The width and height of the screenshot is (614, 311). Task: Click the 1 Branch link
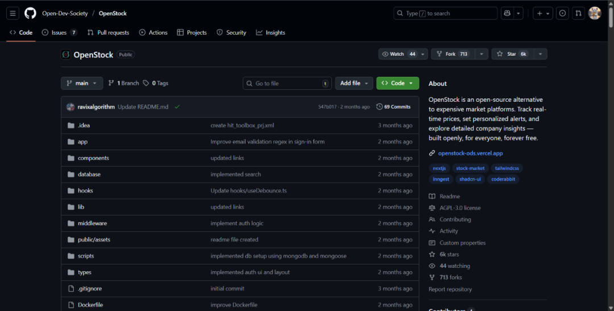click(x=123, y=83)
